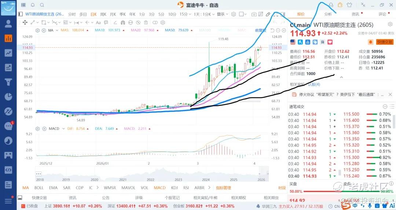Collapse the quote details chevron
The image size is (396, 210).
point(341,77)
